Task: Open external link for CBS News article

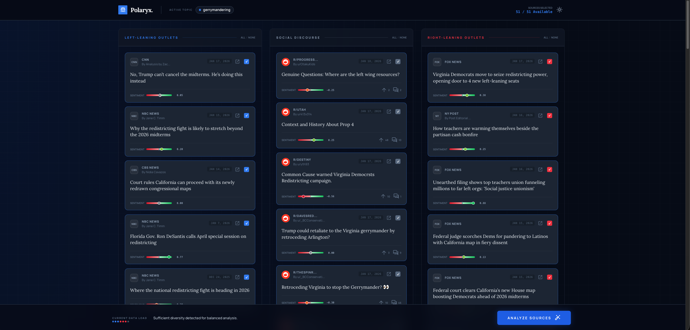Action: coord(237,170)
